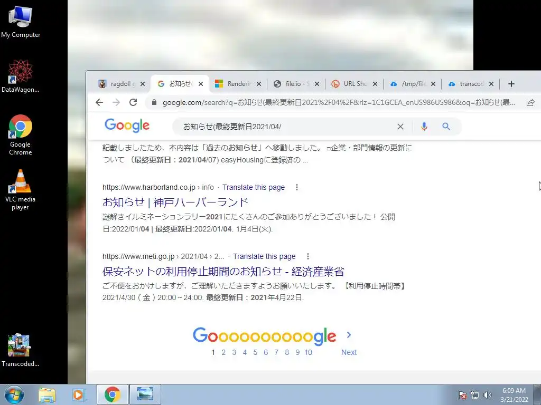Viewport: 541px width, 405px height.
Task: Click the browser forward arrow
Action: [116, 102]
